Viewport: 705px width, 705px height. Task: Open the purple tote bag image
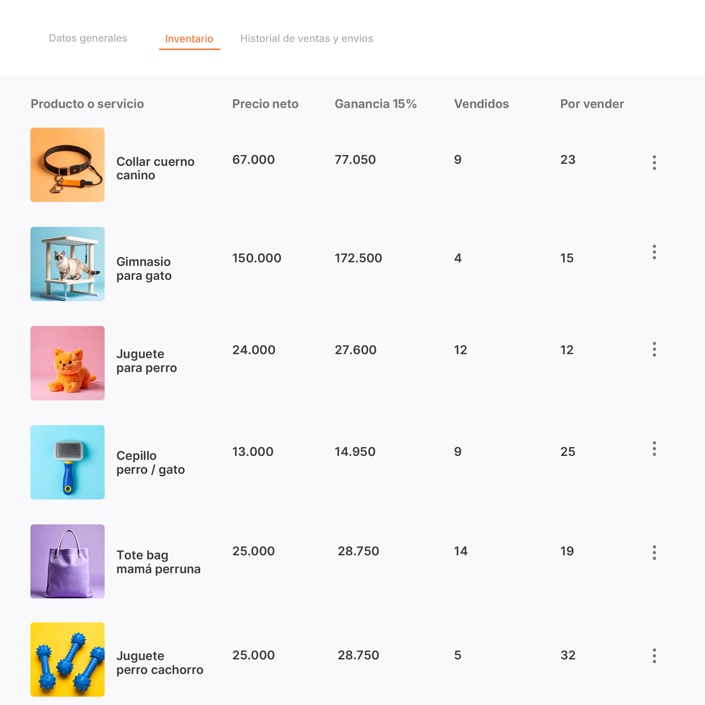coord(67,561)
